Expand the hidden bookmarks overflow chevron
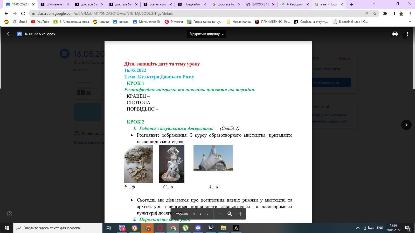Screen dimensions: 415x233 (410, 22)
